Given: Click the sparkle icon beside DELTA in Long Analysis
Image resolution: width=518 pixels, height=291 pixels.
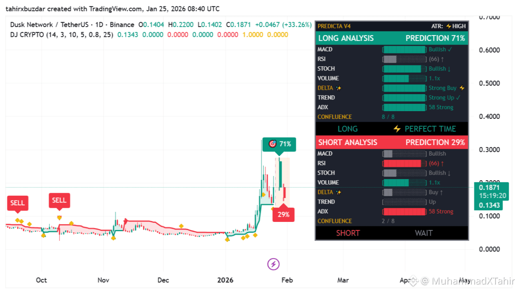Looking at the screenshot, I should point(339,88).
